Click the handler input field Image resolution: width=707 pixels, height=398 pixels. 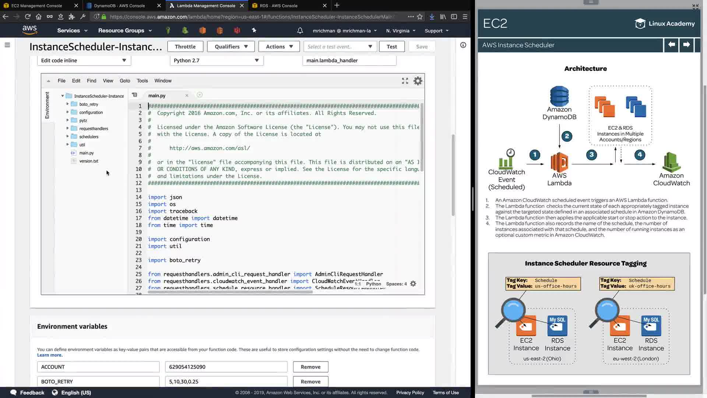(x=349, y=60)
